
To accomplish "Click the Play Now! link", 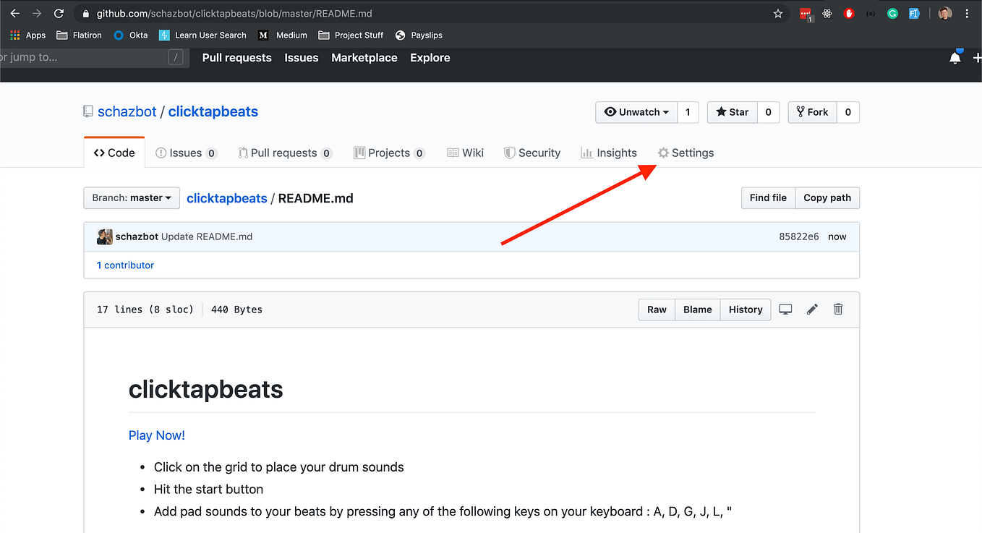I will (157, 435).
